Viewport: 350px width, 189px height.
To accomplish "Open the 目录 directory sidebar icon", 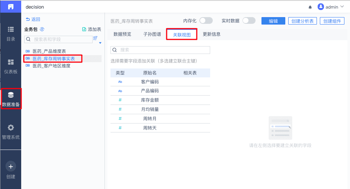I will 11,29.
